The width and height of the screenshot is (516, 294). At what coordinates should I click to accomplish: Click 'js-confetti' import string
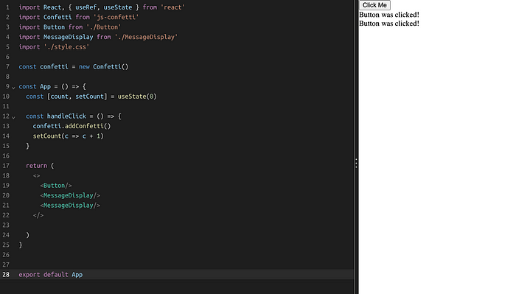pos(116,17)
